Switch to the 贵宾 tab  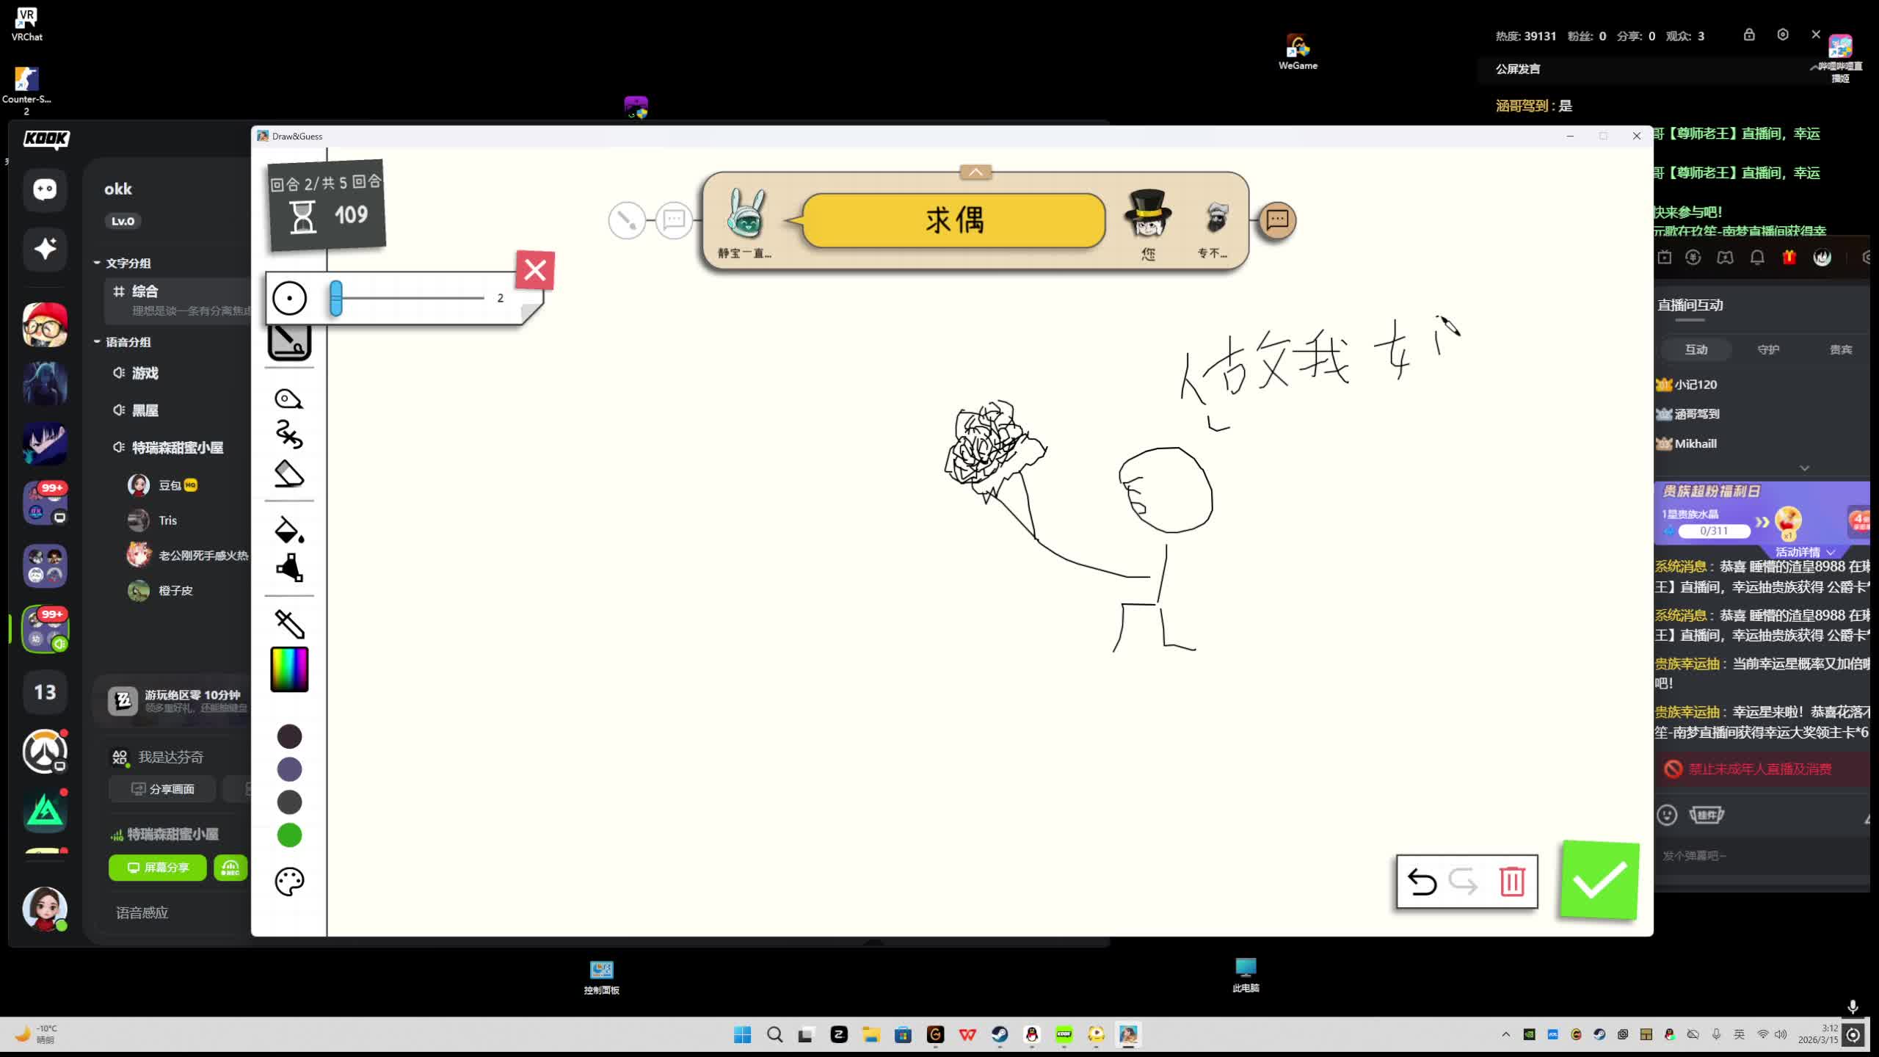pyautogui.click(x=1840, y=349)
